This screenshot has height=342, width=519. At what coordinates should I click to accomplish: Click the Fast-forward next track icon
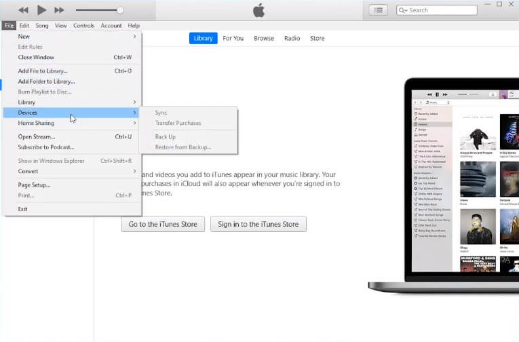59,10
